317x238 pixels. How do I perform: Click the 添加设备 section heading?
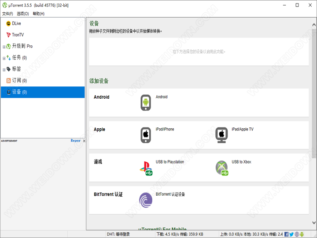(x=99, y=81)
